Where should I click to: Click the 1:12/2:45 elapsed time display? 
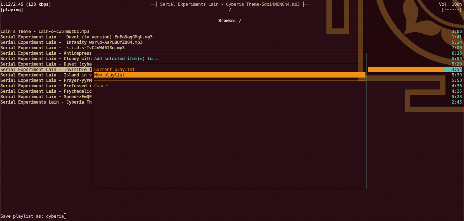pyautogui.click(x=12, y=4)
